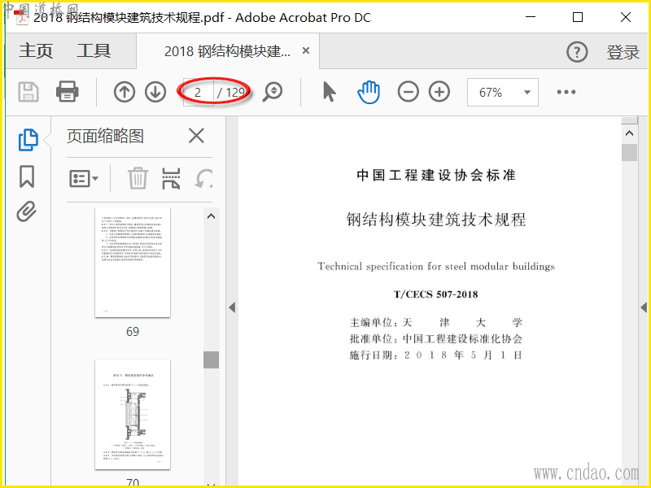Viewport: 651px width, 488px height.
Task: Print the document using printer icon
Action: [x=68, y=92]
